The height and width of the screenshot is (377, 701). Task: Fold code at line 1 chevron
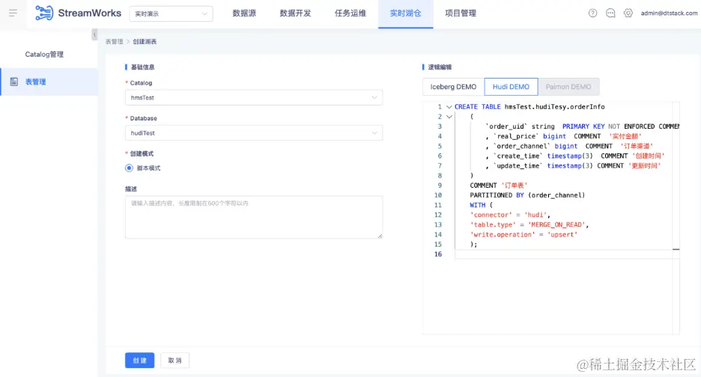449,107
